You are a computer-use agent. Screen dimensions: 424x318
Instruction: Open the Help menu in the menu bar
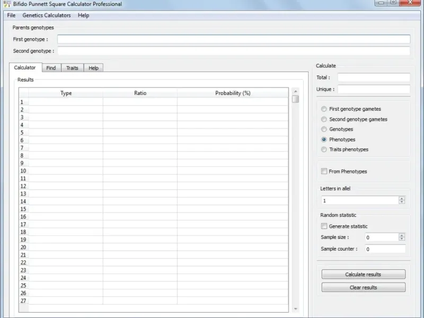pyautogui.click(x=83, y=15)
